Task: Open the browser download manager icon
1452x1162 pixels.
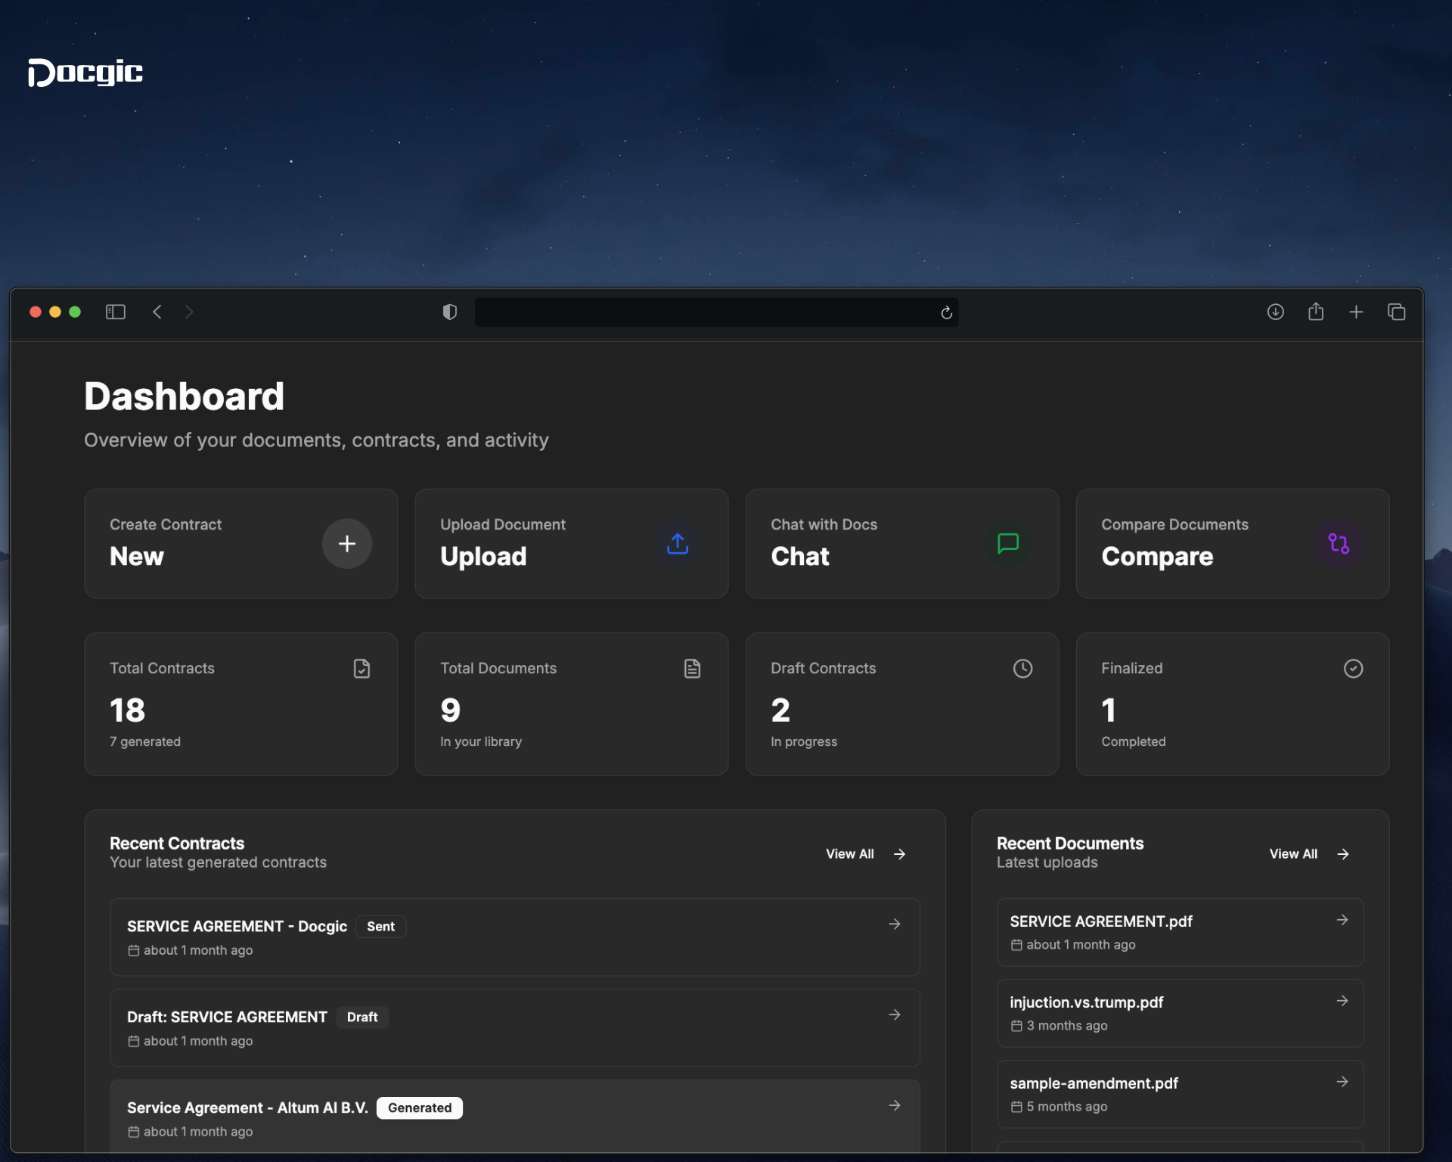Action: [x=1276, y=312]
